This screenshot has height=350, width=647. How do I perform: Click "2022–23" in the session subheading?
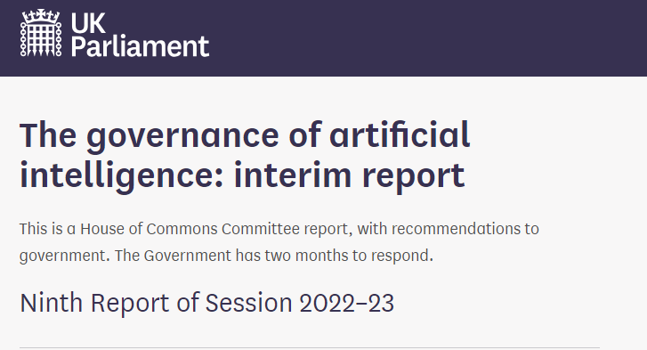pos(346,304)
